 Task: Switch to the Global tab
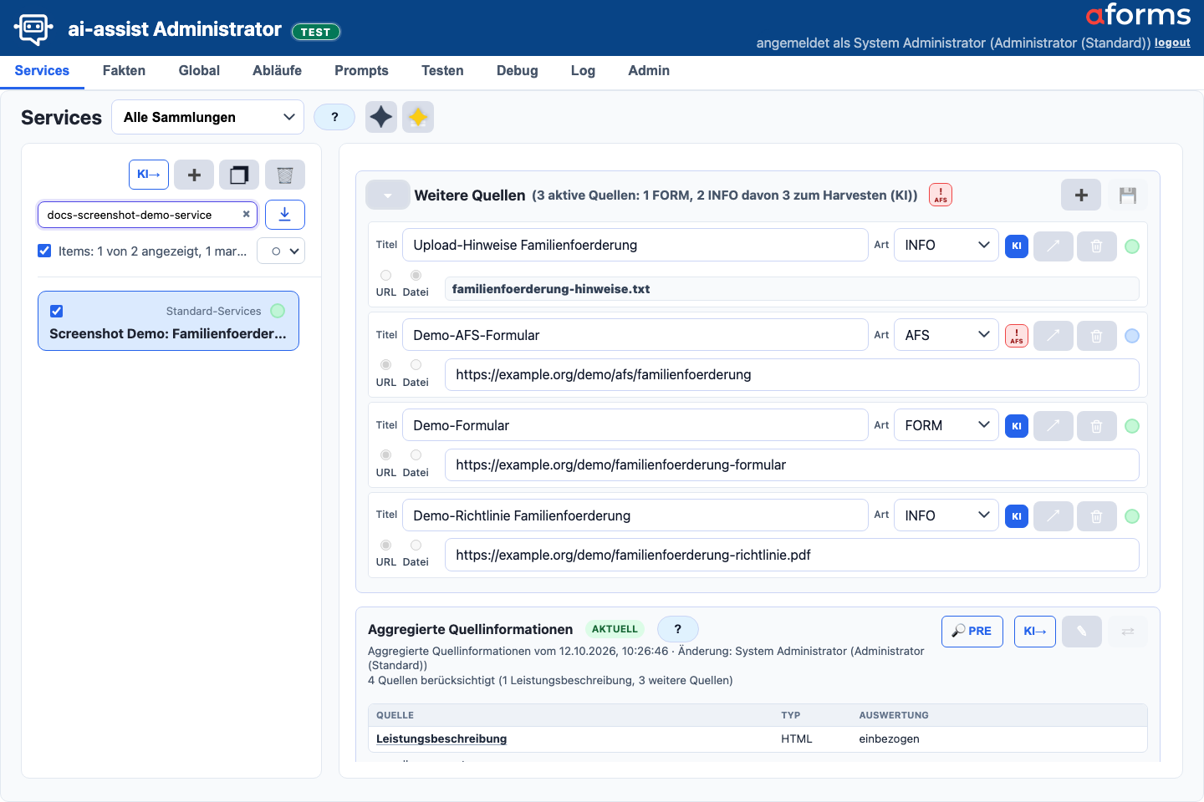point(199,71)
